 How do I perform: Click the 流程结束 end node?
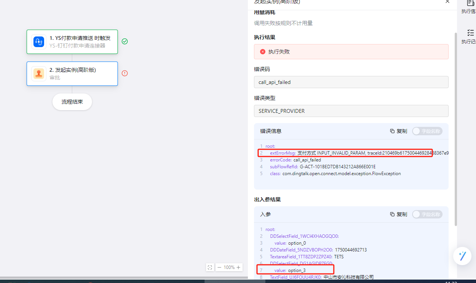(x=72, y=102)
